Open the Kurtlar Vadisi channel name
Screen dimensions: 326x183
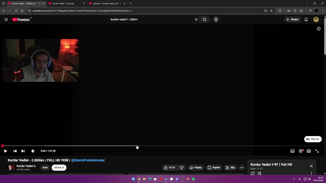[x=25, y=166]
